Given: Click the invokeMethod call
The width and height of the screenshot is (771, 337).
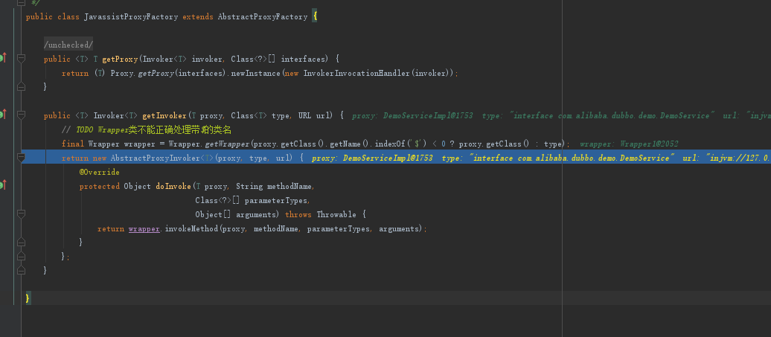Looking at the screenshot, I should (x=191, y=229).
